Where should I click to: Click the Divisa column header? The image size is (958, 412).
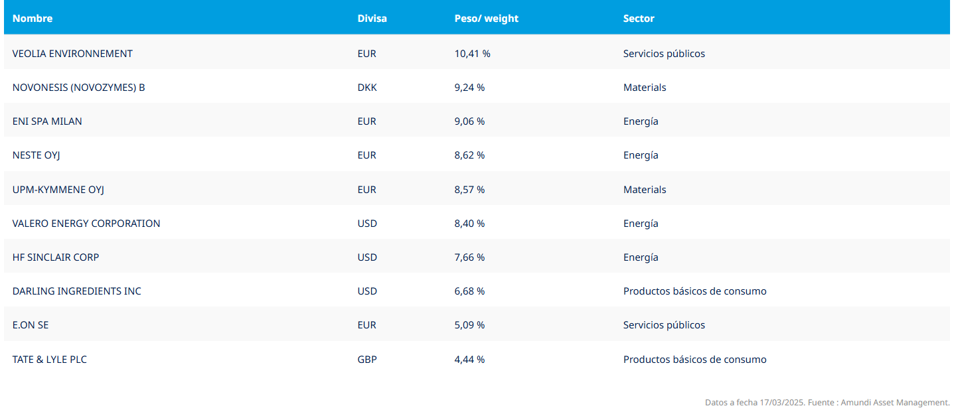coord(372,19)
